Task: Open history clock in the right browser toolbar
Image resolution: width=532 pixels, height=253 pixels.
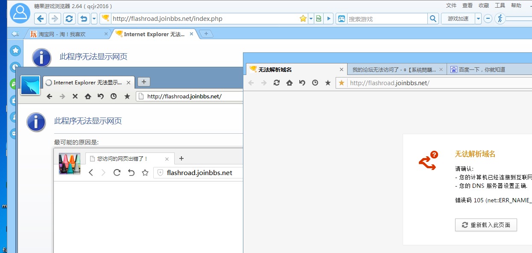Action: tap(315, 83)
